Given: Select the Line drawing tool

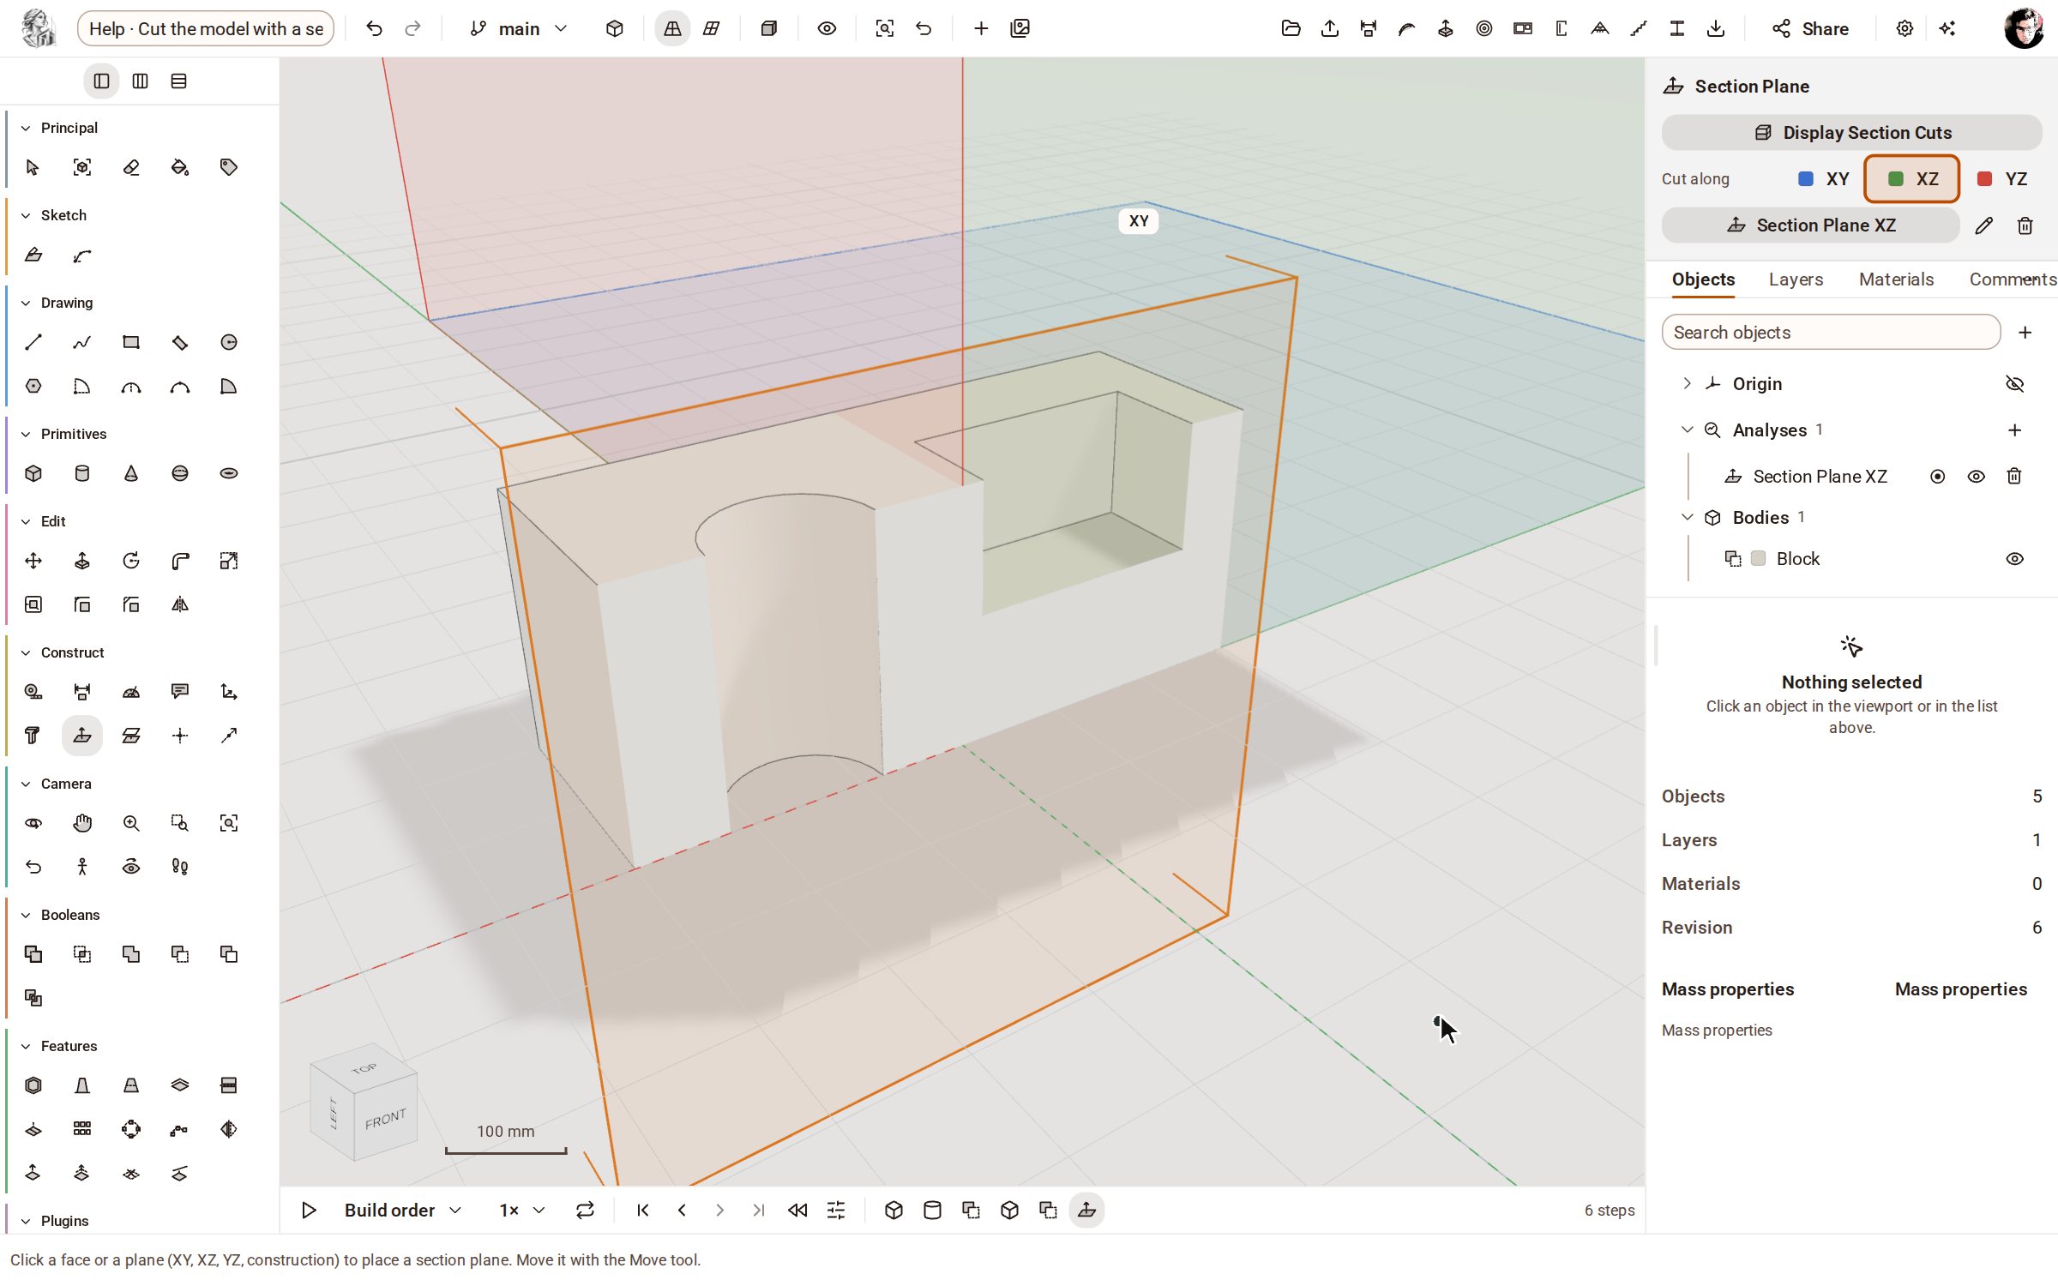Looking at the screenshot, I should [x=33, y=342].
